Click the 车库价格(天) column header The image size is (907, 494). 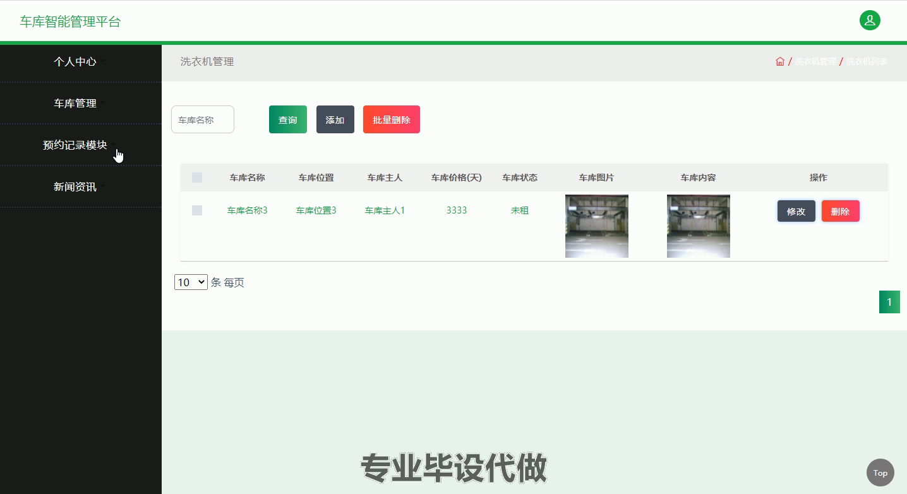click(x=457, y=178)
